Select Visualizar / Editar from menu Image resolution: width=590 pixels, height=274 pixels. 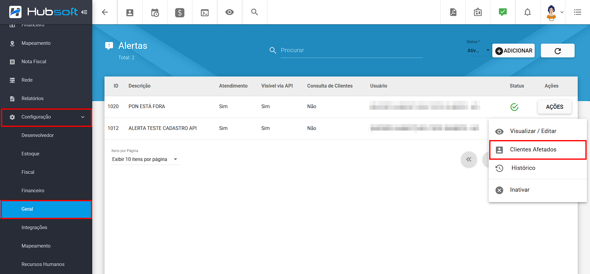(x=537, y=131)
